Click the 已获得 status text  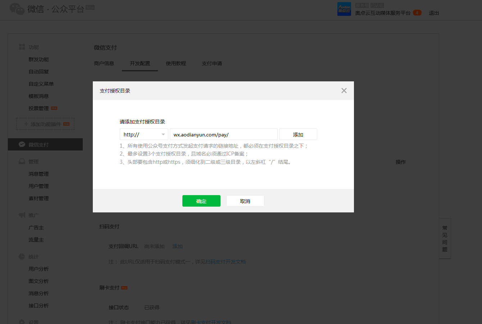click(152, 307)
